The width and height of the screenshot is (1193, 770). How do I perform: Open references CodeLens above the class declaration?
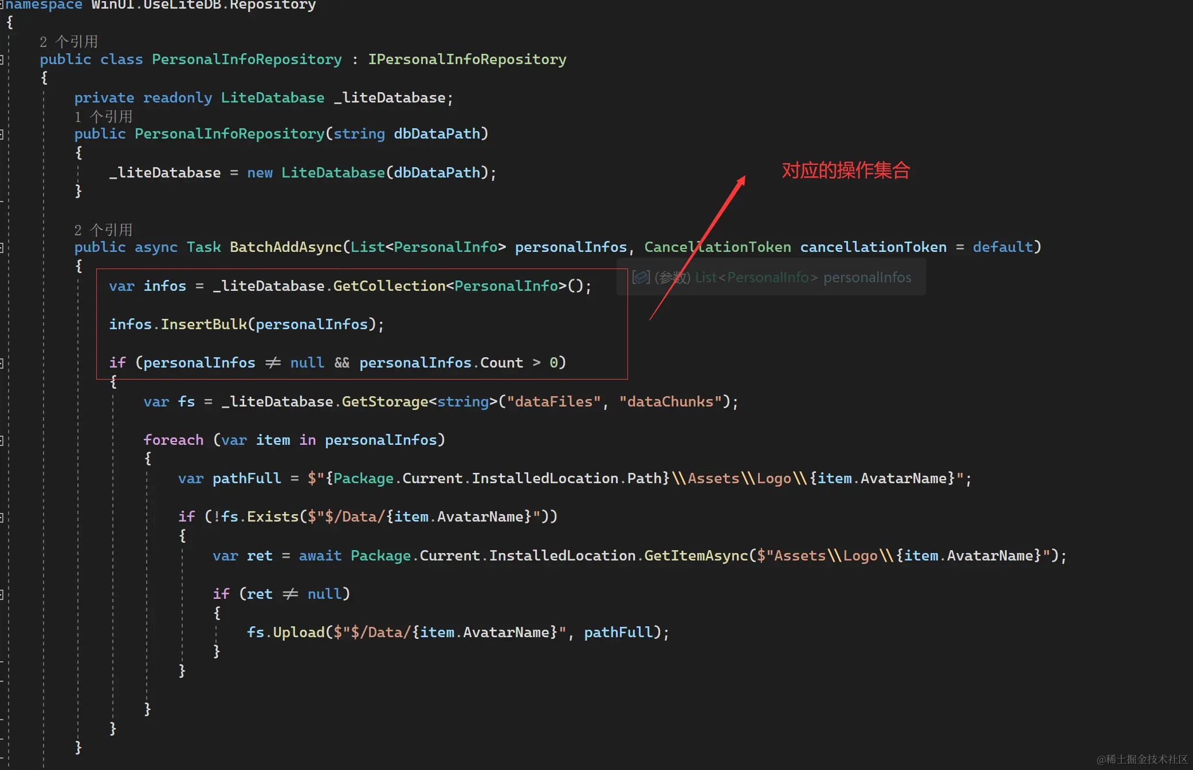69,42
